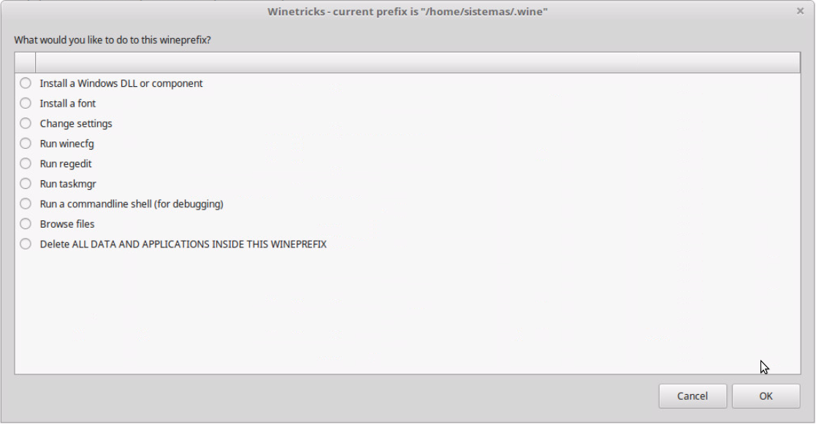Choose the 'Change settings' radio option
The image size is (816, 424).
(26, 123)
